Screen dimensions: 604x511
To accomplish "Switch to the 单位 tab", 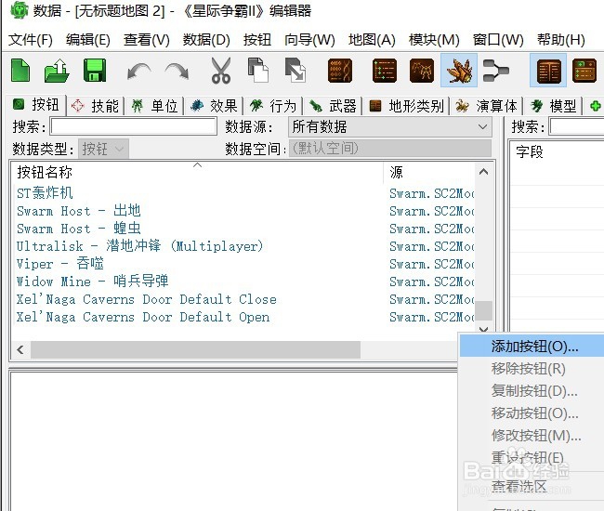I will pos(154,106).
